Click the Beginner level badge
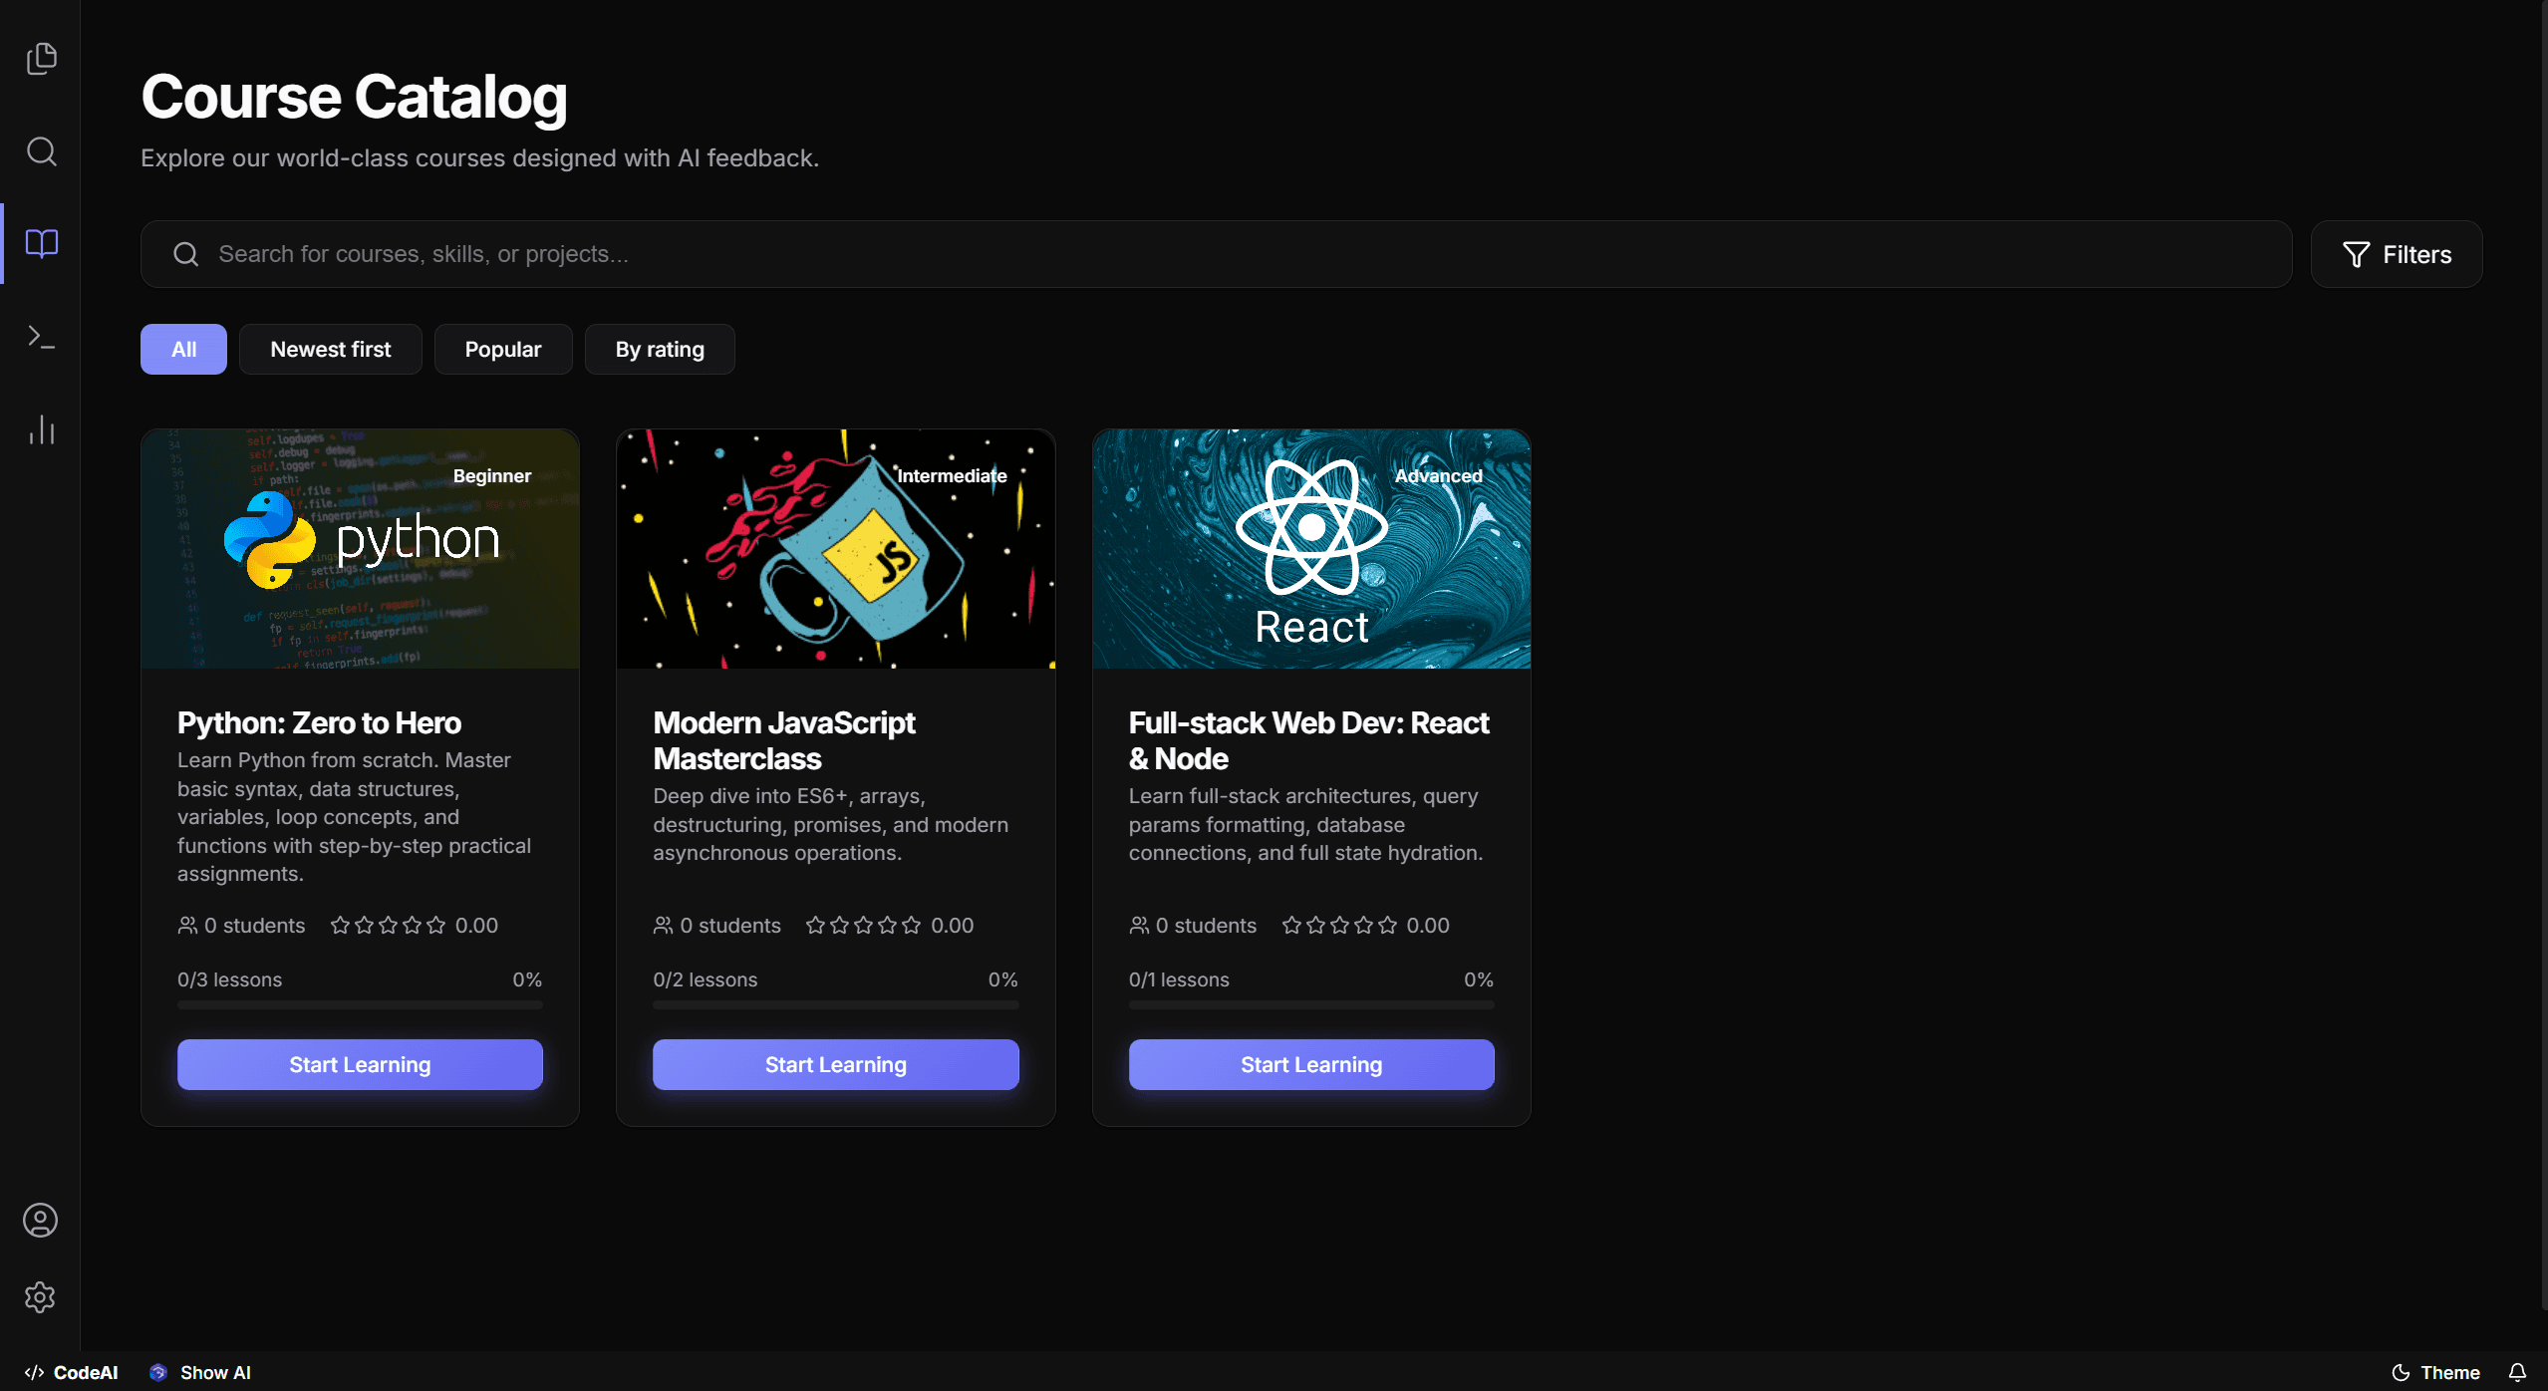Image resolution: width=2548 pixels, height=1391 pixels. tap(492, 476)
